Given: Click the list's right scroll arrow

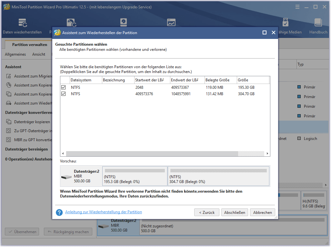Looking at the screenshot, I should (267, 154).
